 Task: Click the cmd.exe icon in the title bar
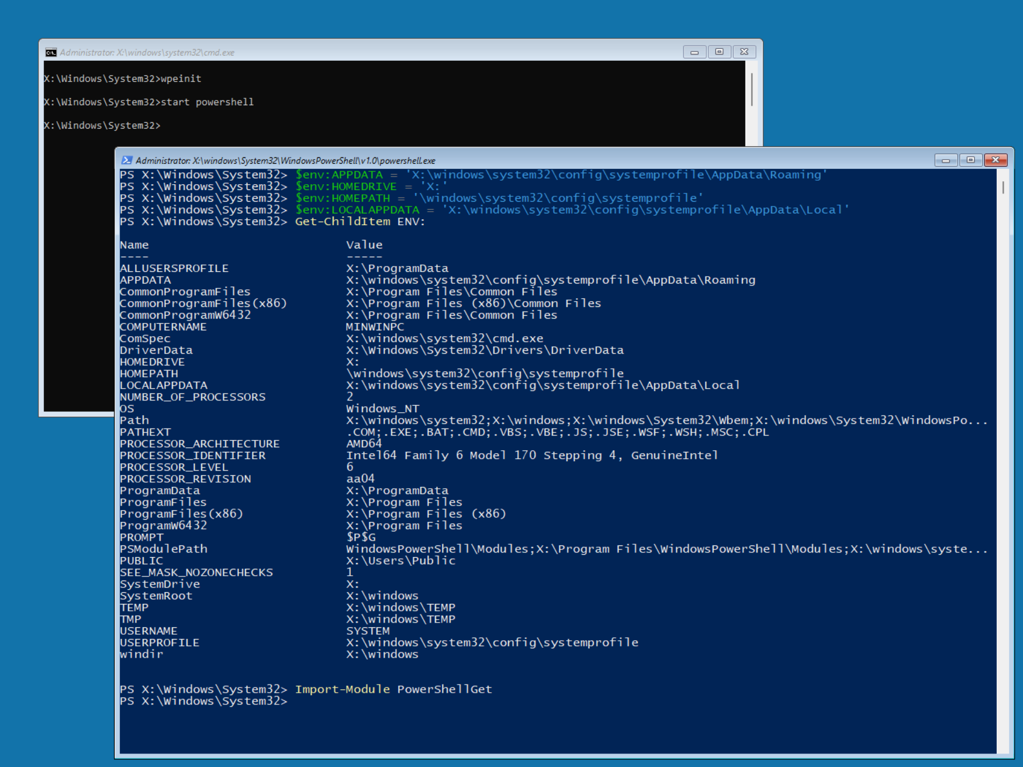click(x=51, y=53)
